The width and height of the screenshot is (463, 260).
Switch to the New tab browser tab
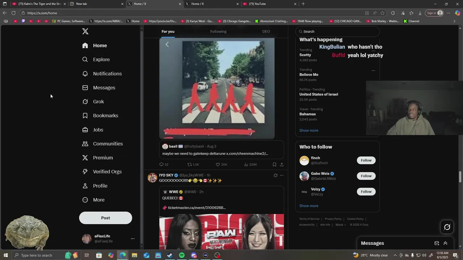[x=96, y=4]
